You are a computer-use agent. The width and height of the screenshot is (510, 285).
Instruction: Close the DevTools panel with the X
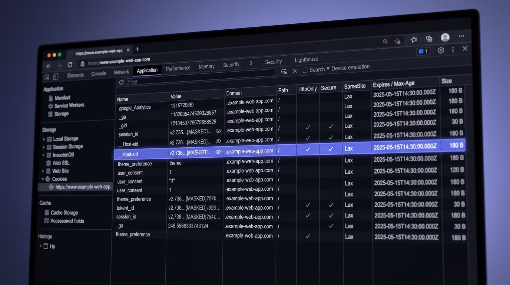click(465, 48)
